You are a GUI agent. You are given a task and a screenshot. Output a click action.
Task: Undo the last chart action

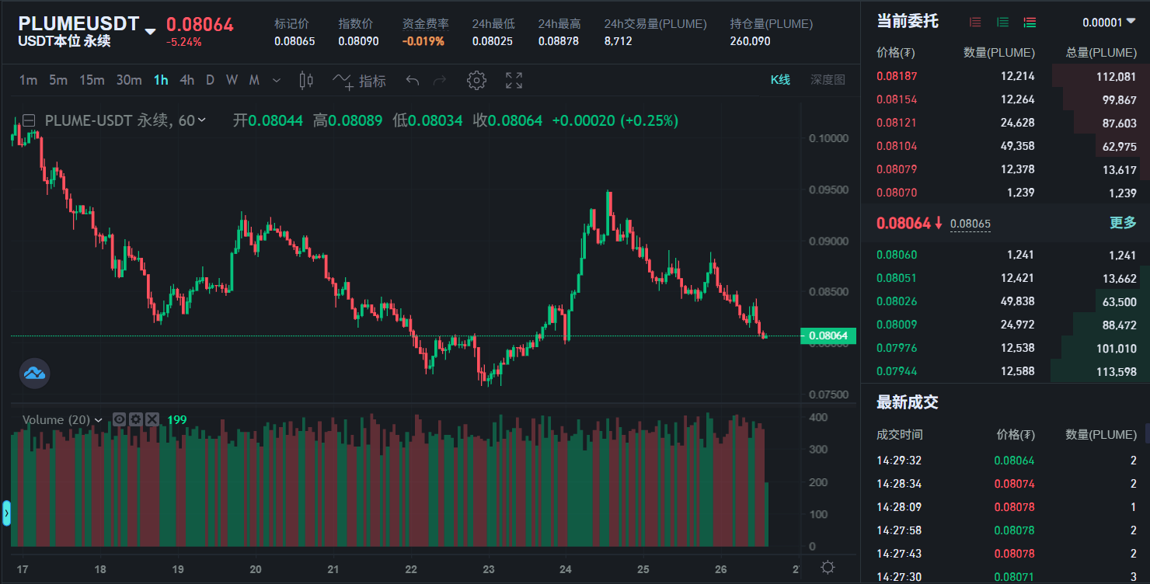click(x=413, y=81)
